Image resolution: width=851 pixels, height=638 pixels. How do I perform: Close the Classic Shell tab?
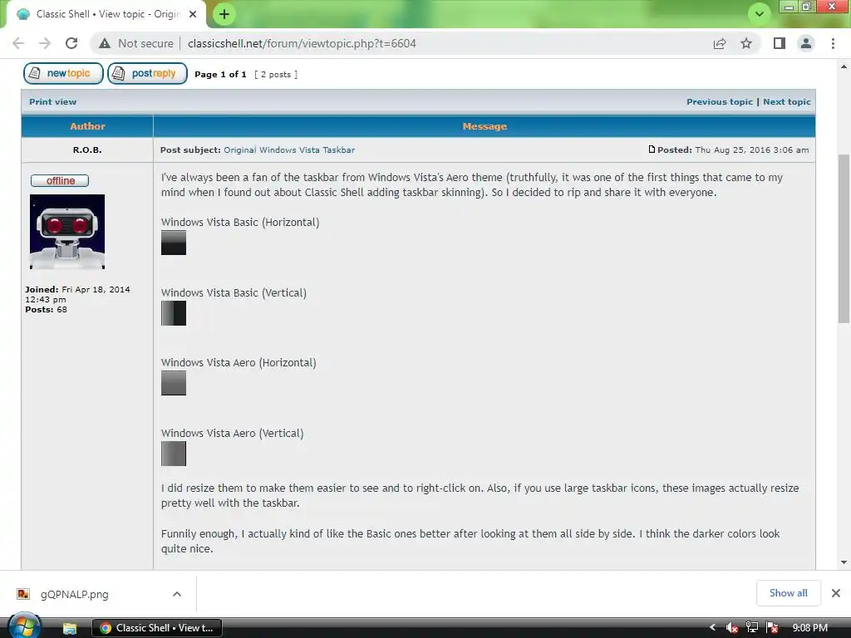[x=193, y=14]
